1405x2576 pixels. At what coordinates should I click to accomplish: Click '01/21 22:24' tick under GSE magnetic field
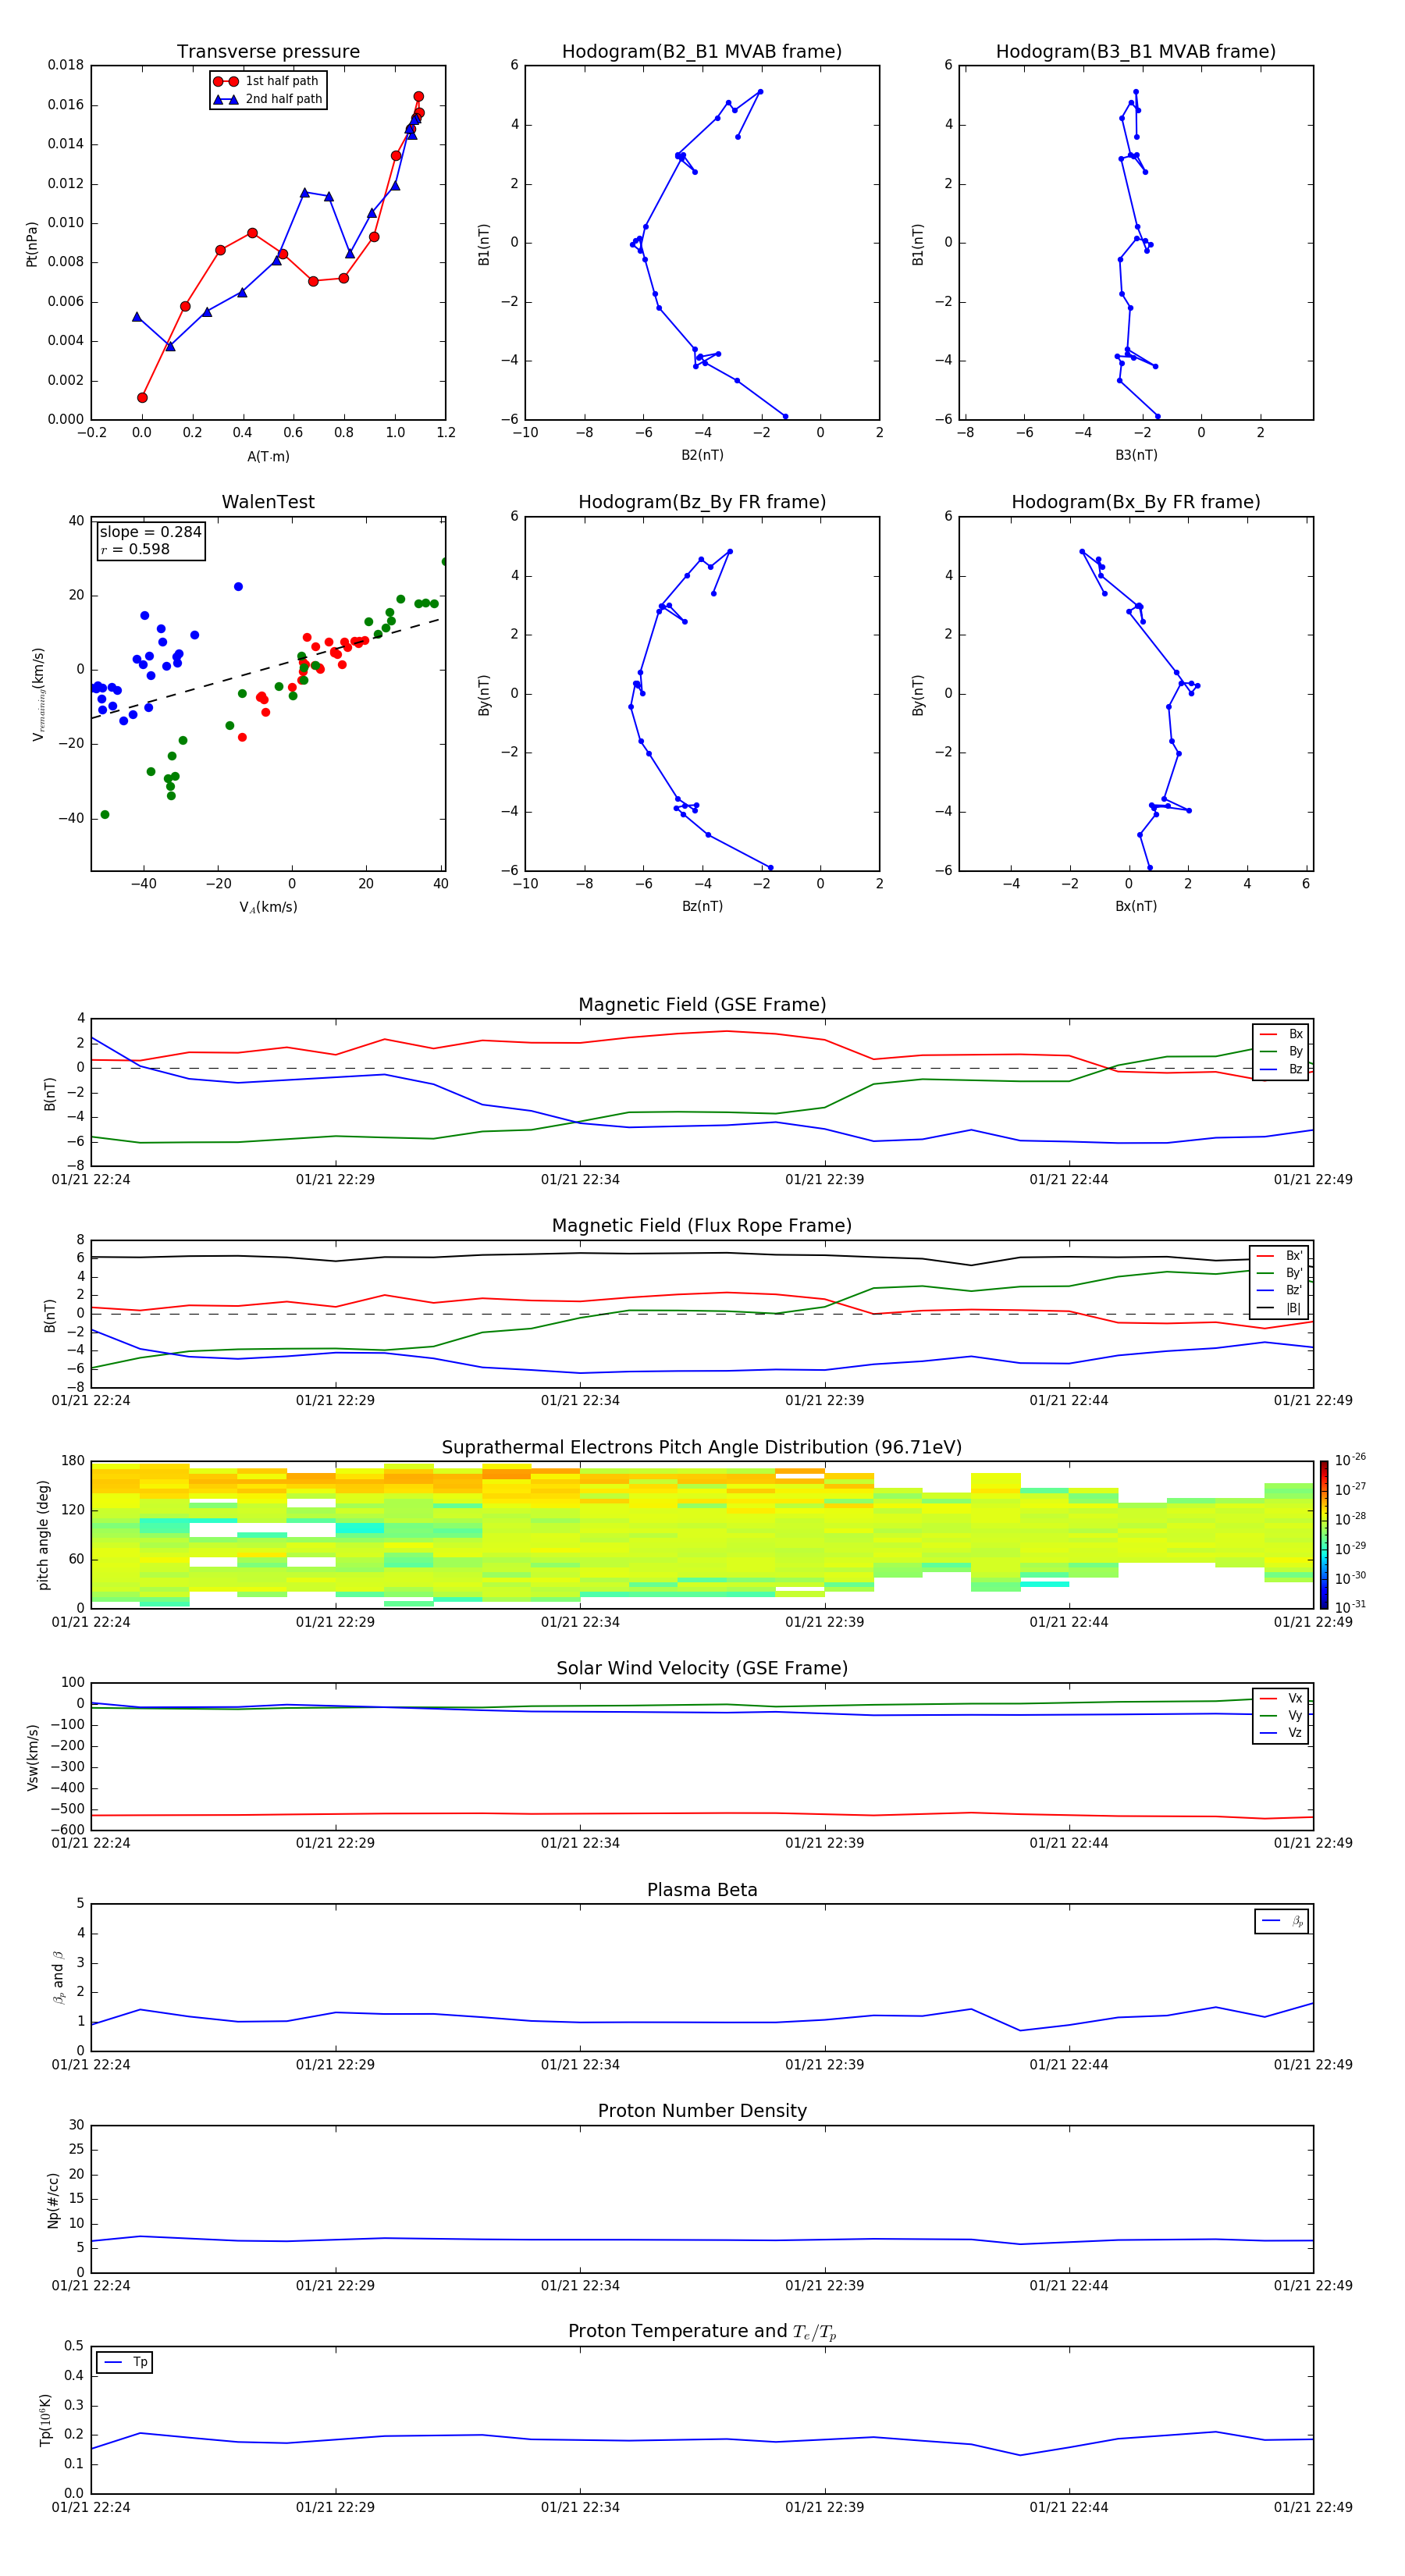pos(91,1180)
